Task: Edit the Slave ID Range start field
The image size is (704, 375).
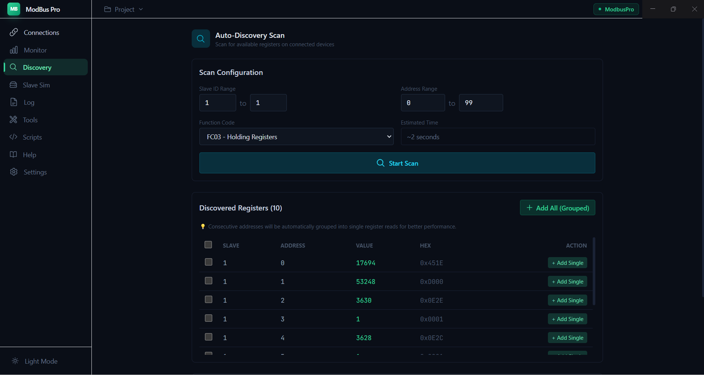Action: 217,102
